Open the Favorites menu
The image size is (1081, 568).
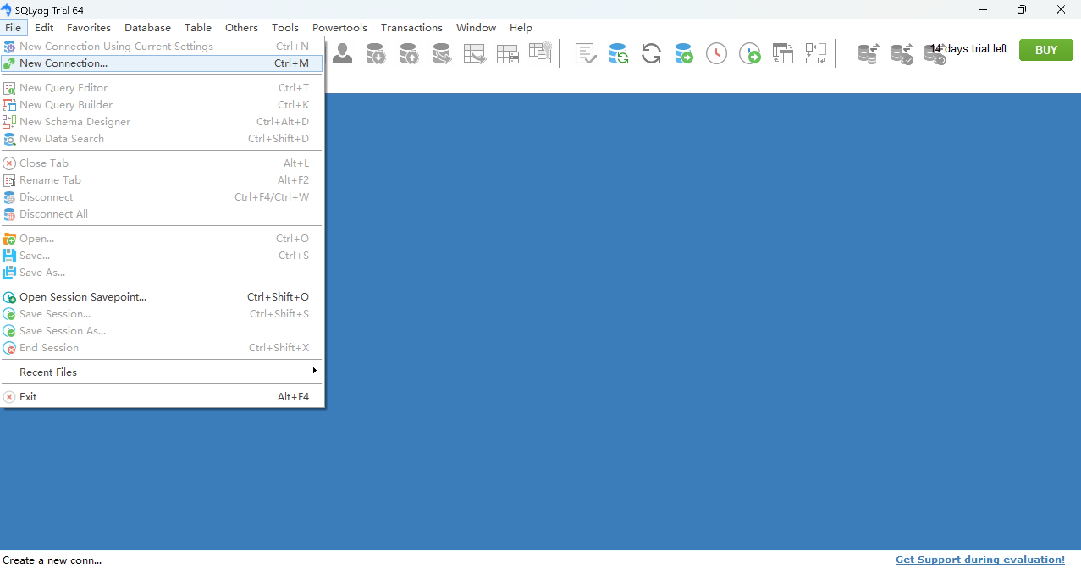[x=88, y=28]
